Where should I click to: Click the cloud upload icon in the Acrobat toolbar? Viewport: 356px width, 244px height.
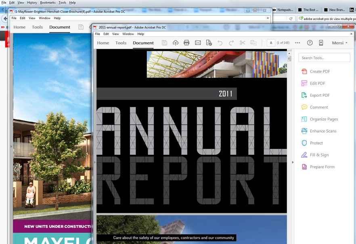click(x=176, y=43)
